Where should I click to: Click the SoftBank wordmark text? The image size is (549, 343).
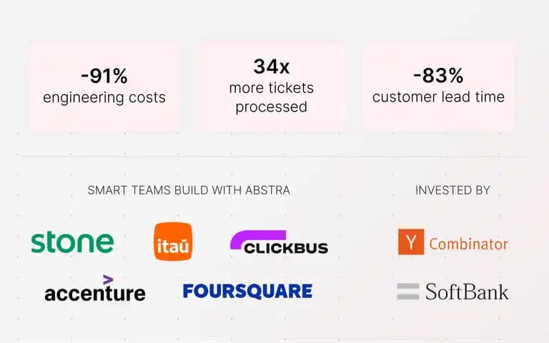click(x=467, y=292)
